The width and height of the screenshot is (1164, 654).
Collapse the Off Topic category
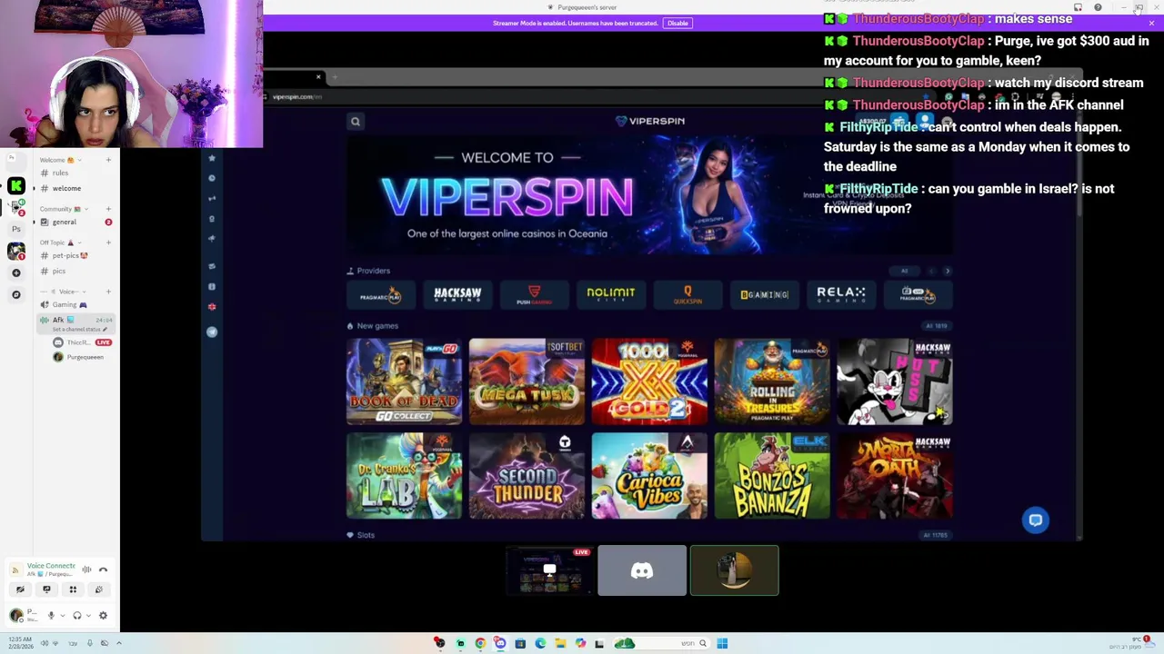click(59, 243)
